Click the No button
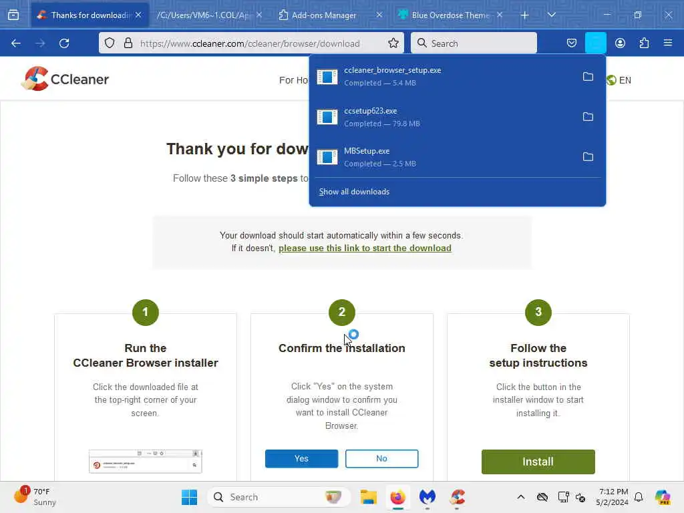This screenshot has width=684, height=513. (x=381, y=458)
